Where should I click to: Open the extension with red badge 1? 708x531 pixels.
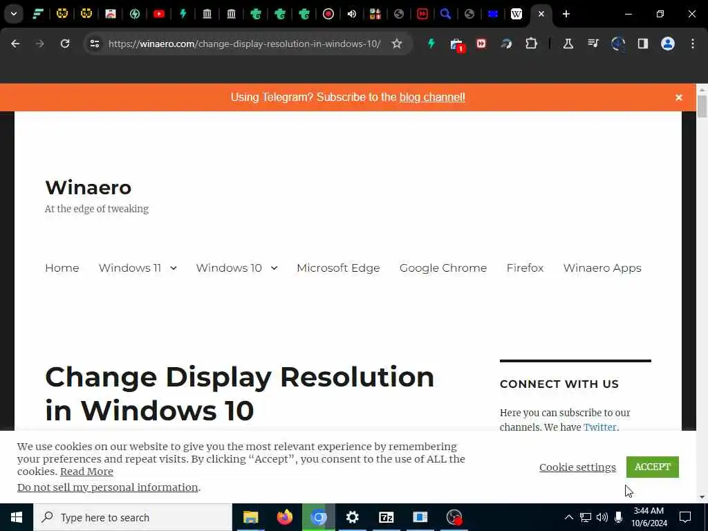click(x=456, y=44)
